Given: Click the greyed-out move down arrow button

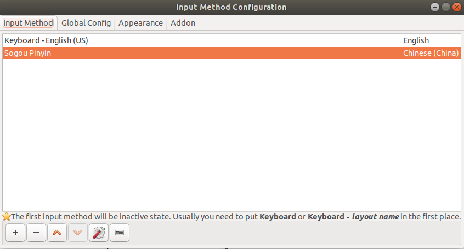Looking at the screenshot, I should 78,233.
